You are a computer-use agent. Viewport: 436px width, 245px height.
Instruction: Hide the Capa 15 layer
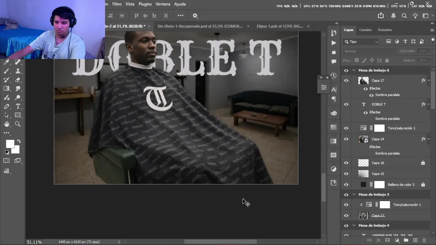click(346, 174)
